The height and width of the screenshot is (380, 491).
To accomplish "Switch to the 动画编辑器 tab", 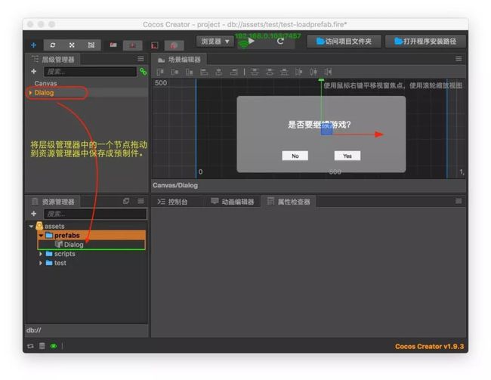I will [233, 202].
